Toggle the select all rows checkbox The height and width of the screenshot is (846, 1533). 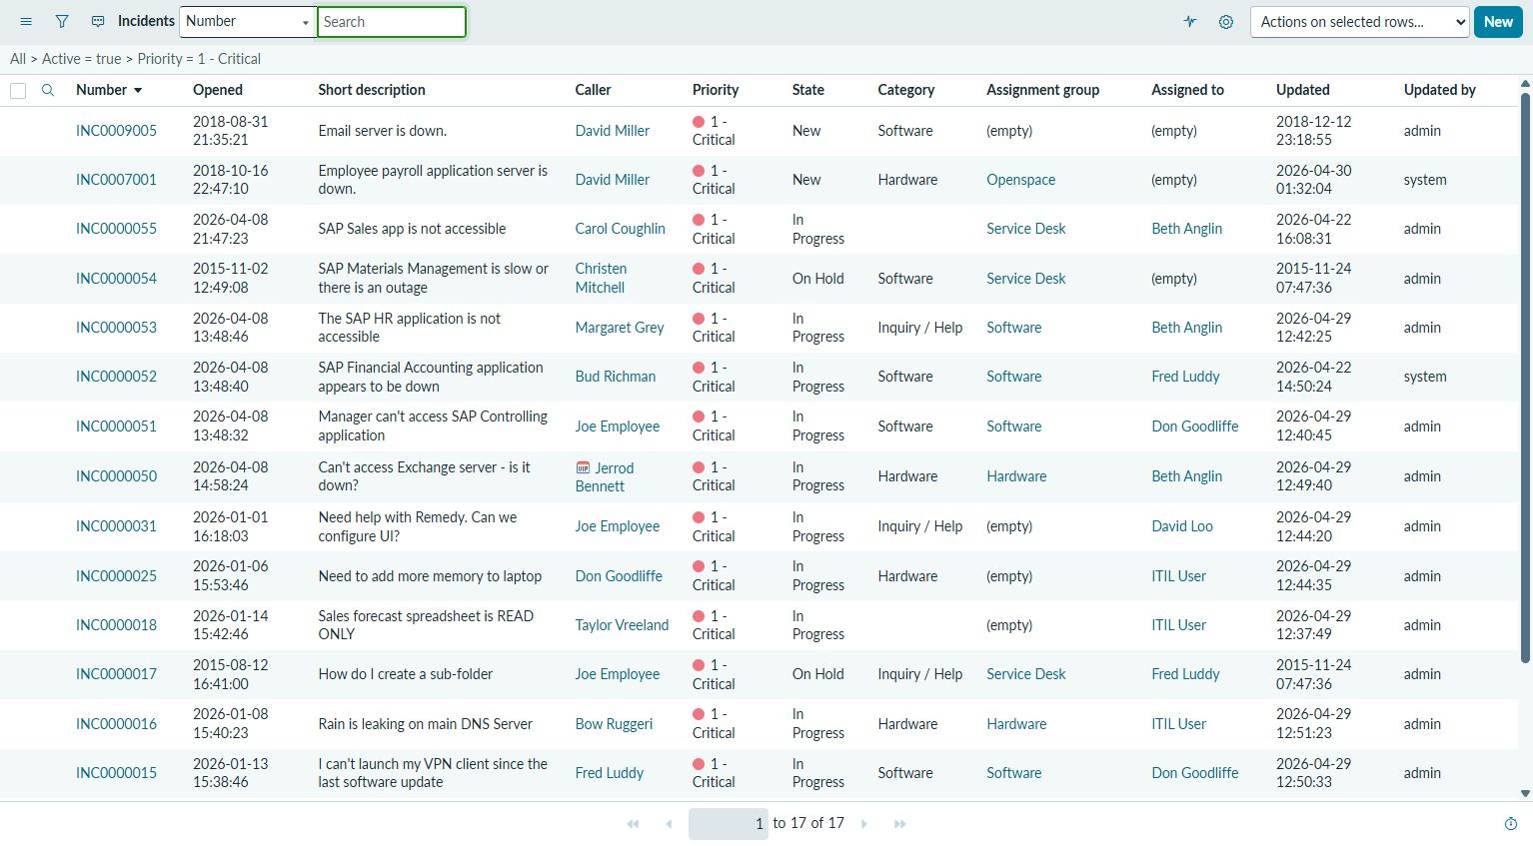[x=18, y=91]
